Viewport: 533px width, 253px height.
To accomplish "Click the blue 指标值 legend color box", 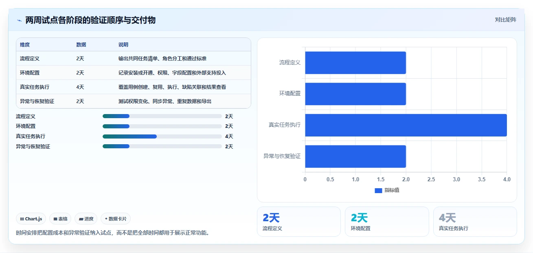I will (378, 191).
